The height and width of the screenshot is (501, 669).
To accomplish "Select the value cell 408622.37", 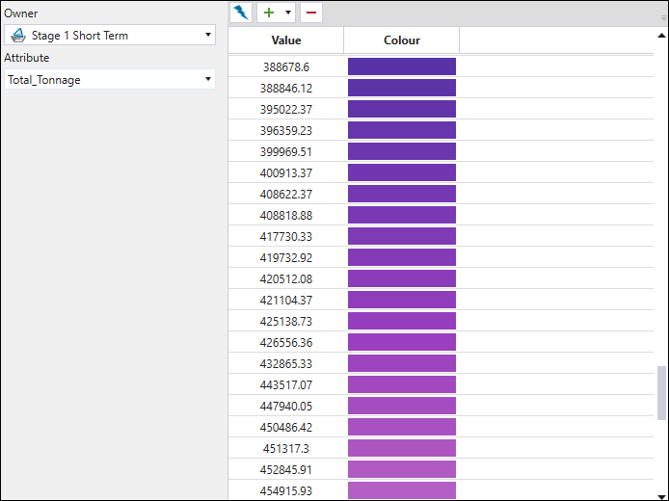I will tap(286, 194).
